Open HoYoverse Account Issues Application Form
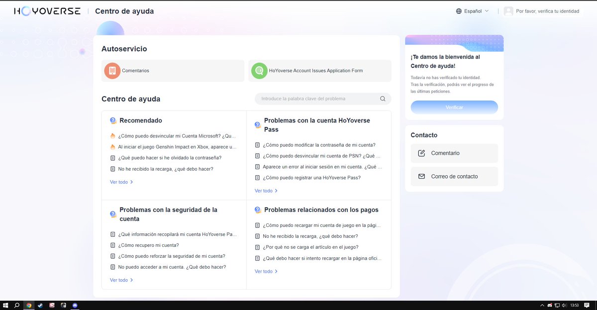Image resolution: width=597 pixels, height=310 pixels. (x=320, y=71)
